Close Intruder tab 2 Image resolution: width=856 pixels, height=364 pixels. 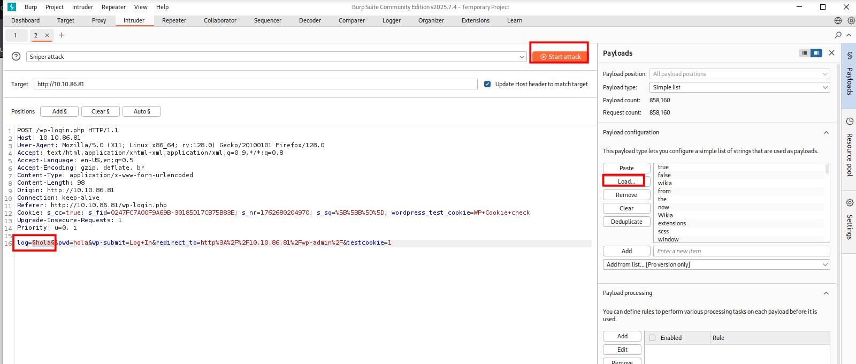tap(47, 35)
